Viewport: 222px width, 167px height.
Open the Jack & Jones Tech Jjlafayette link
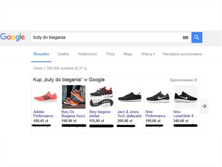coord(129,114)
